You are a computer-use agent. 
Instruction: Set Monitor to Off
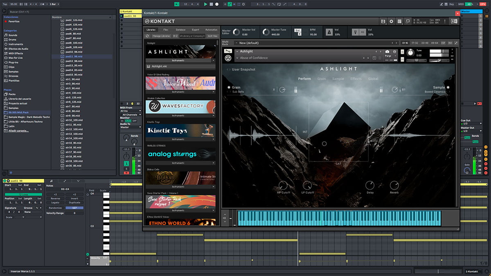[134, 121]
